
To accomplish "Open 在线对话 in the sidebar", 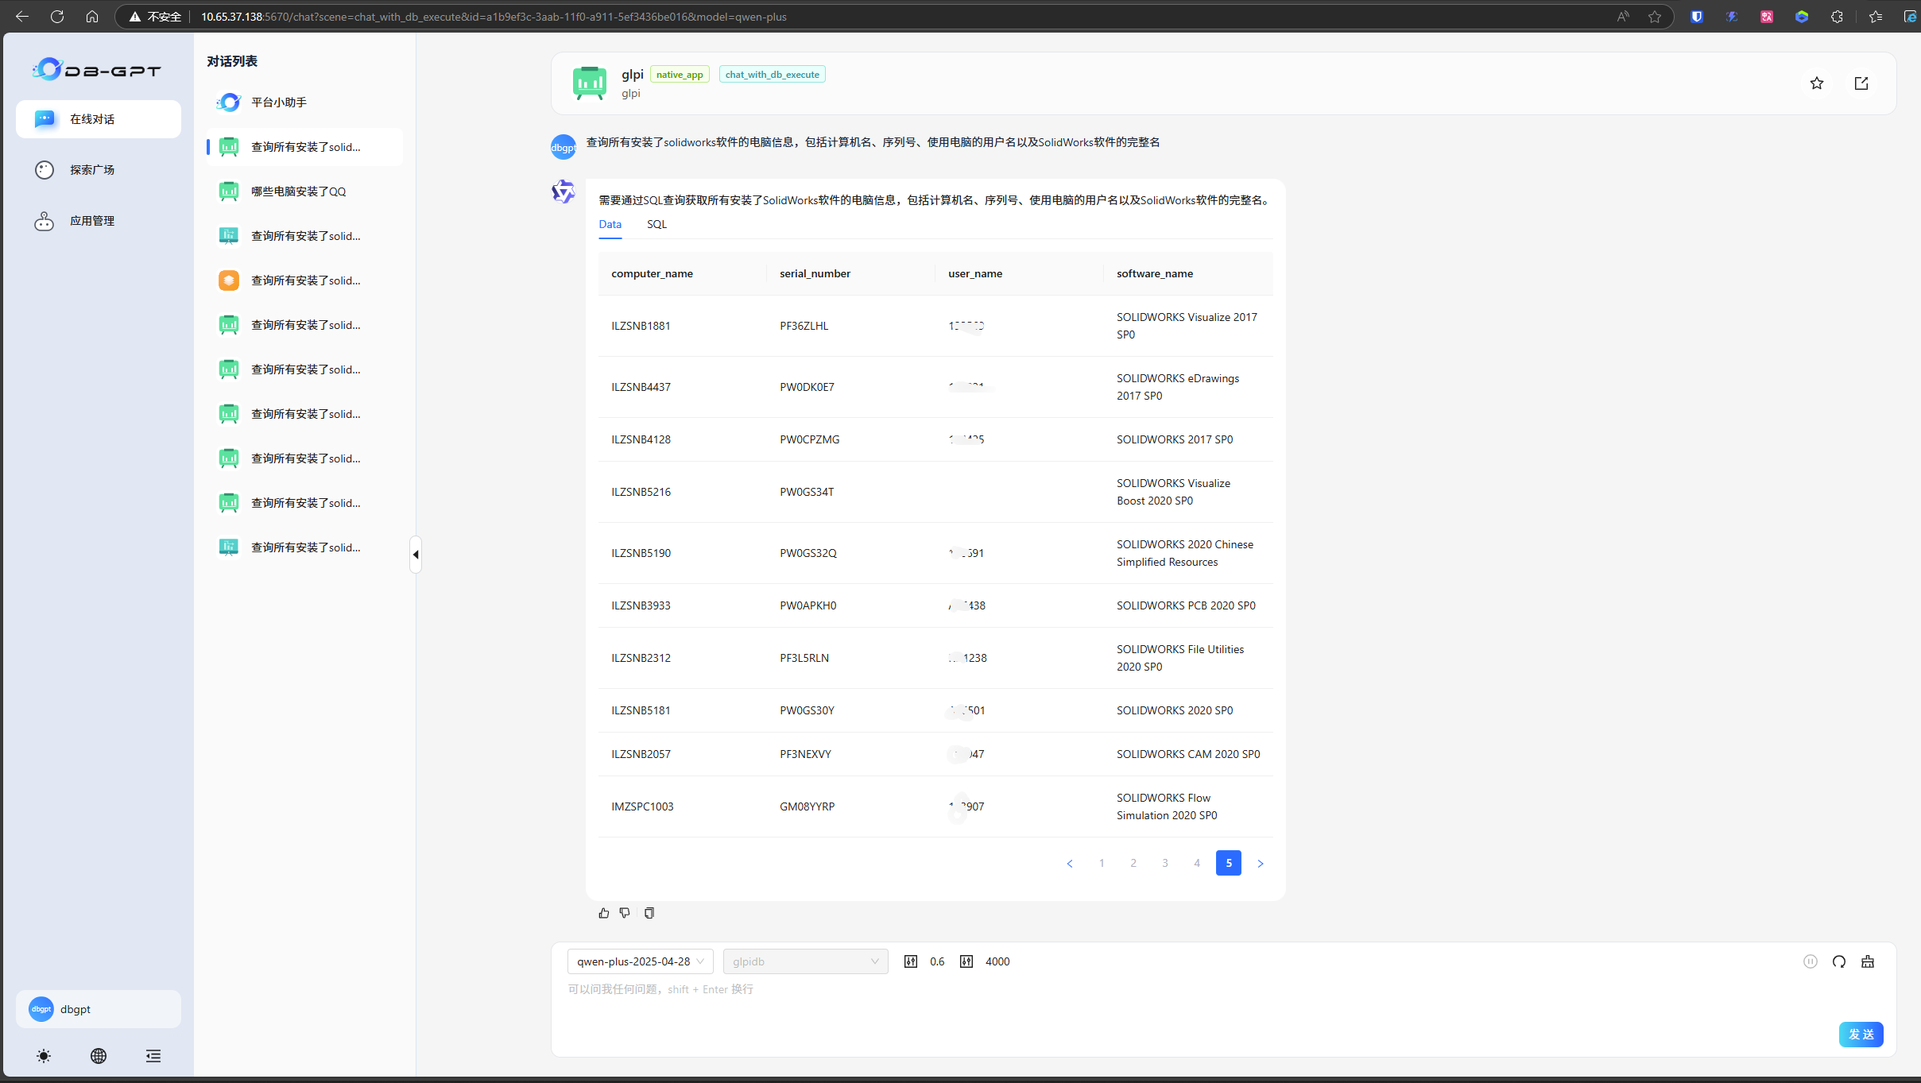I will pyautogui.click(x=99, y=119).
